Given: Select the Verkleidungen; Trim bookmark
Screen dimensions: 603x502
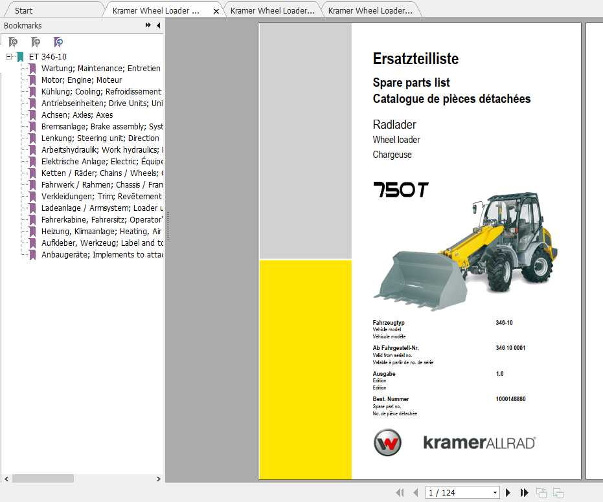Looking at the screenshot, I should click(x=102, y=196).
